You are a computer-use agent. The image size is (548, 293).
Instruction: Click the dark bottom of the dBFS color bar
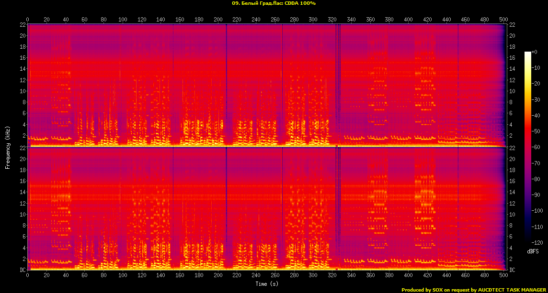pos(528,241)
